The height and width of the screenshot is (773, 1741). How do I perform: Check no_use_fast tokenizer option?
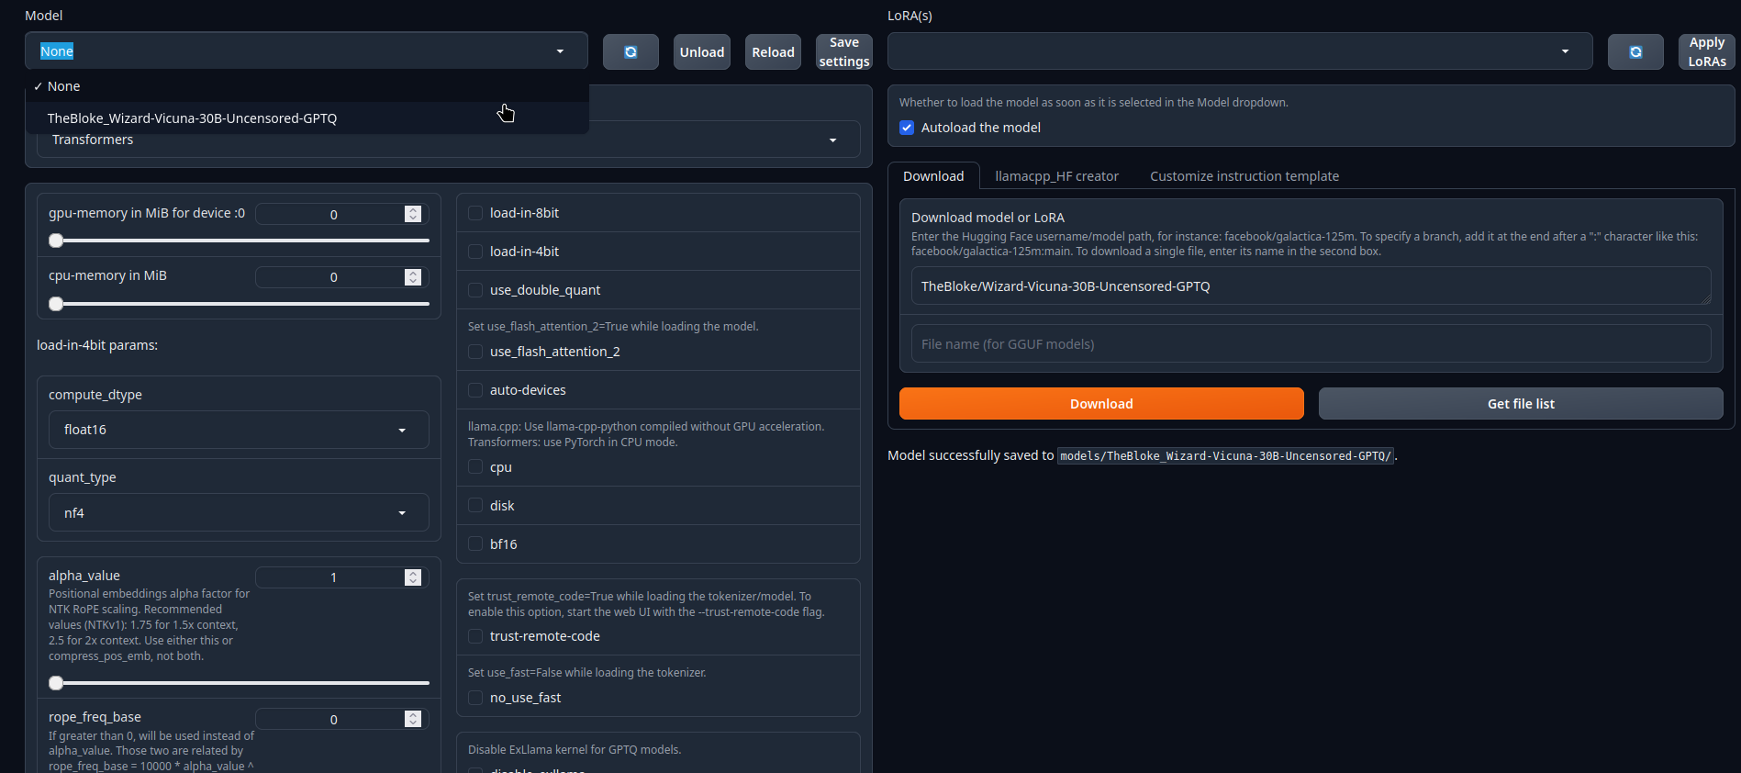475,698
